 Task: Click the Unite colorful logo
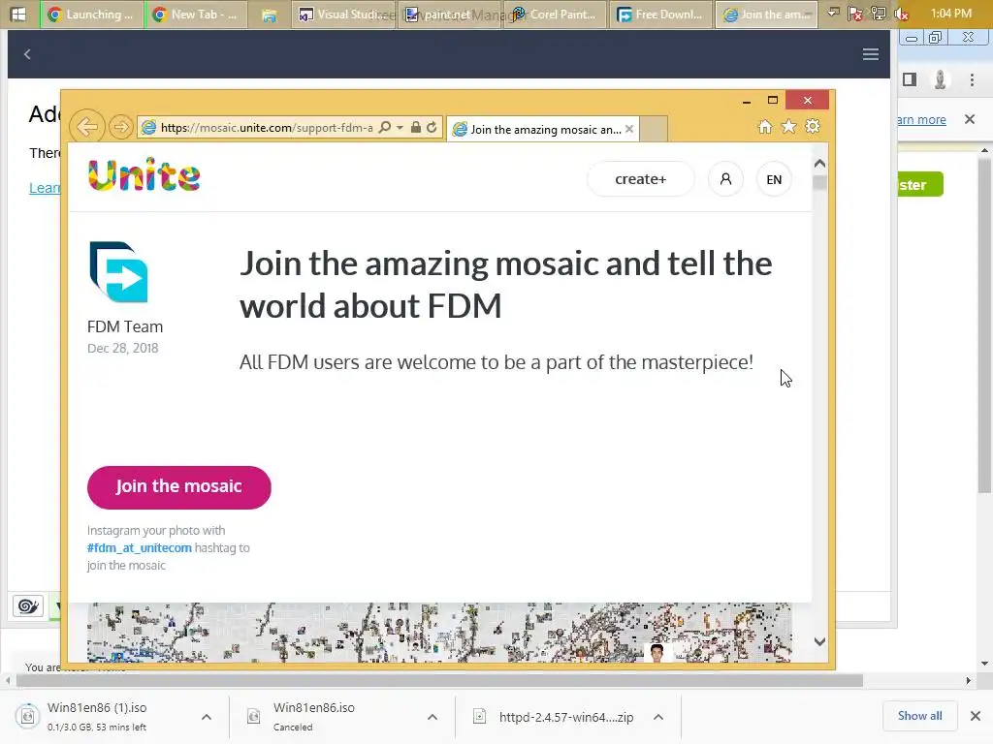click(x=144, y=175)
